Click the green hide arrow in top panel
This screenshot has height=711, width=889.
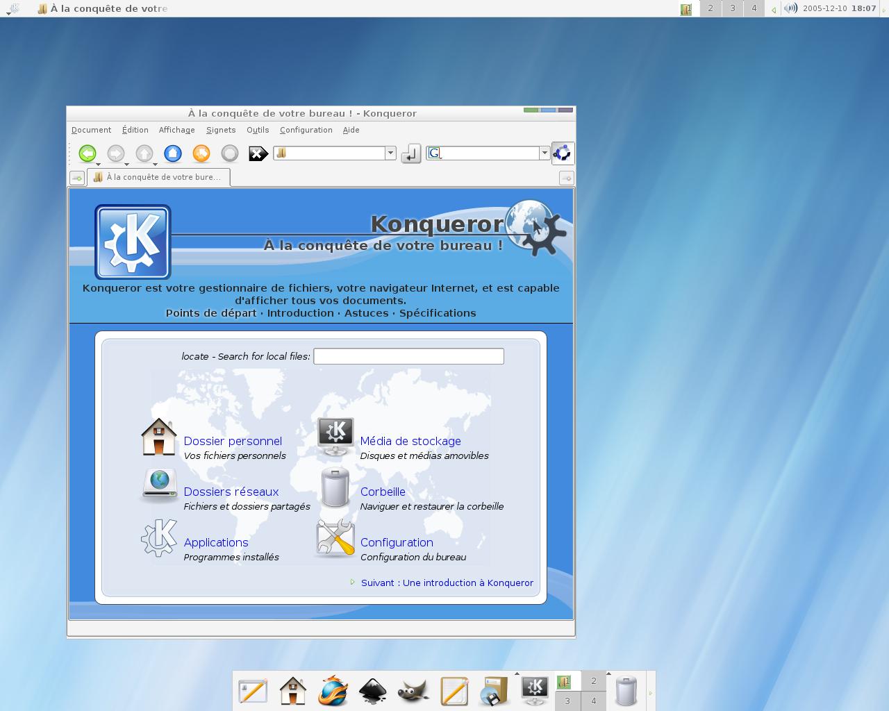(x=774, y=10)
